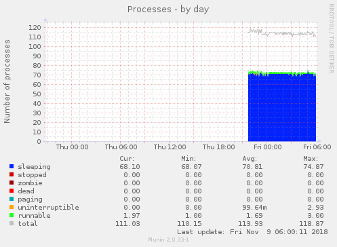This screenshot has height=247, width=337.
Task: Click the gray total legend swatch
Action: (x=12, y=223)
